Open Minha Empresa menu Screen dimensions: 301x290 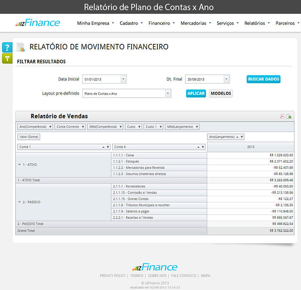95,23
